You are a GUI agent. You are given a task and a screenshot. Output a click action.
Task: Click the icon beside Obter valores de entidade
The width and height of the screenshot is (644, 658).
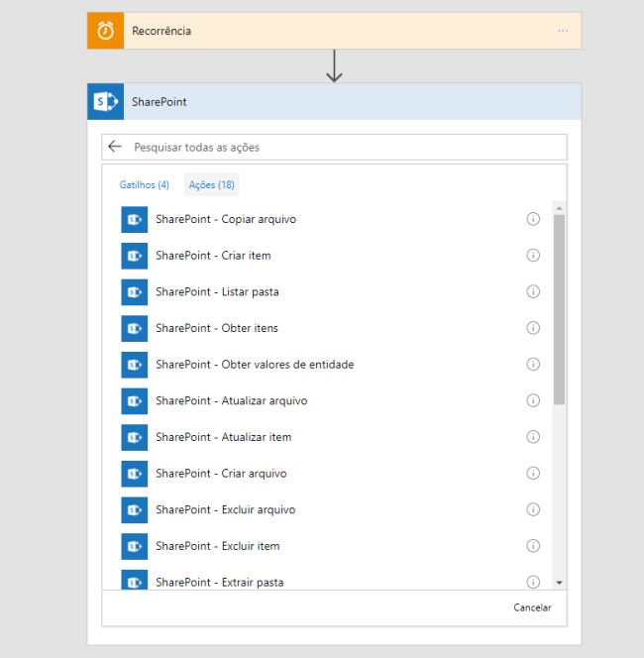click(135, 365)
